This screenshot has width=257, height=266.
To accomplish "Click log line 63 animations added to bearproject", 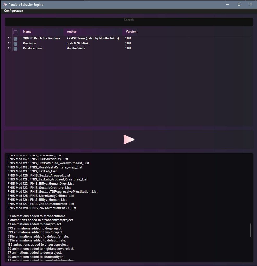I will 35,224.
